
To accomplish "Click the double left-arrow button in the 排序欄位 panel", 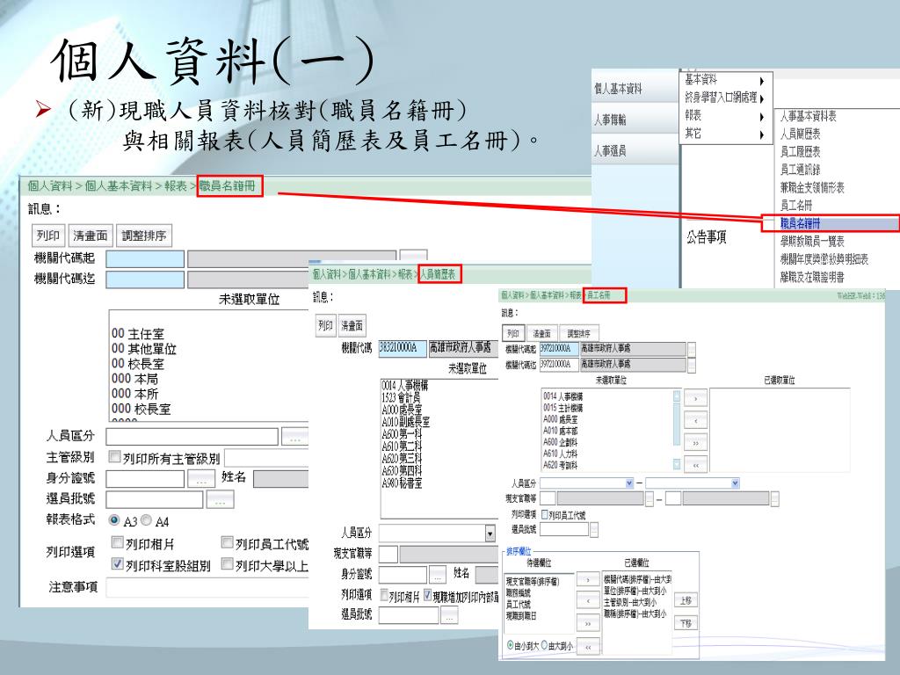I will (588, 647).
